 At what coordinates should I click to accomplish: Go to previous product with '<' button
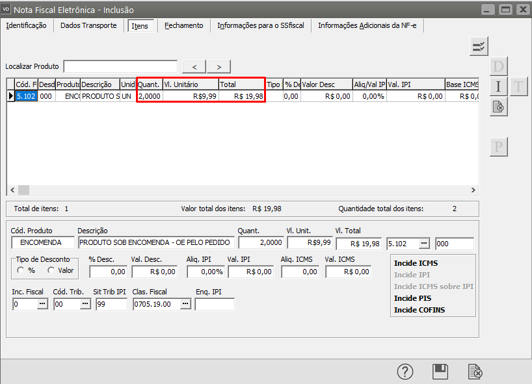point(194,66)
